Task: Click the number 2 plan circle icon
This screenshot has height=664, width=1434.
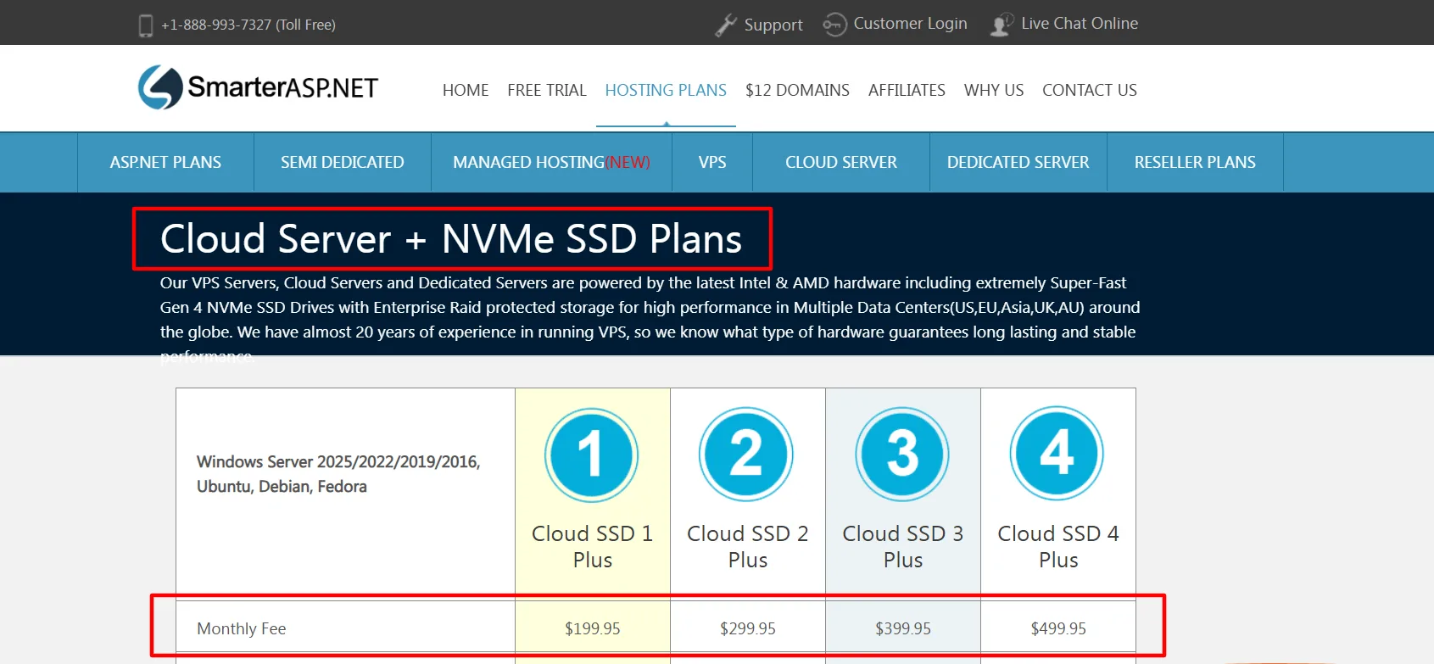Action: tap(746, 455)
